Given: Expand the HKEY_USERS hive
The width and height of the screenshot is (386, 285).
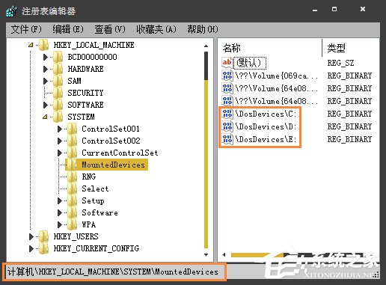Looking at the screenshot, I should (x=31, y=236).
